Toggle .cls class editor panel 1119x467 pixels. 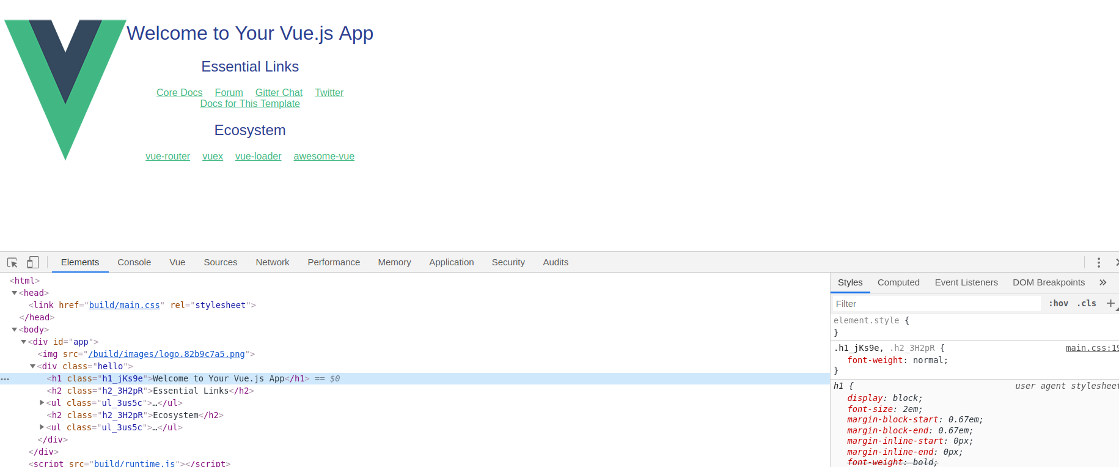pyautogui.click(x=1087, y=303)
